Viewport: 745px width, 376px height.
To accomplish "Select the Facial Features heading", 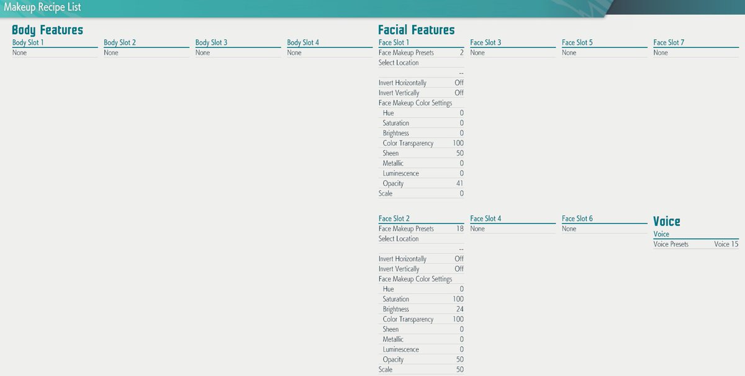I will pyautogui.click(x=416, y=30).
